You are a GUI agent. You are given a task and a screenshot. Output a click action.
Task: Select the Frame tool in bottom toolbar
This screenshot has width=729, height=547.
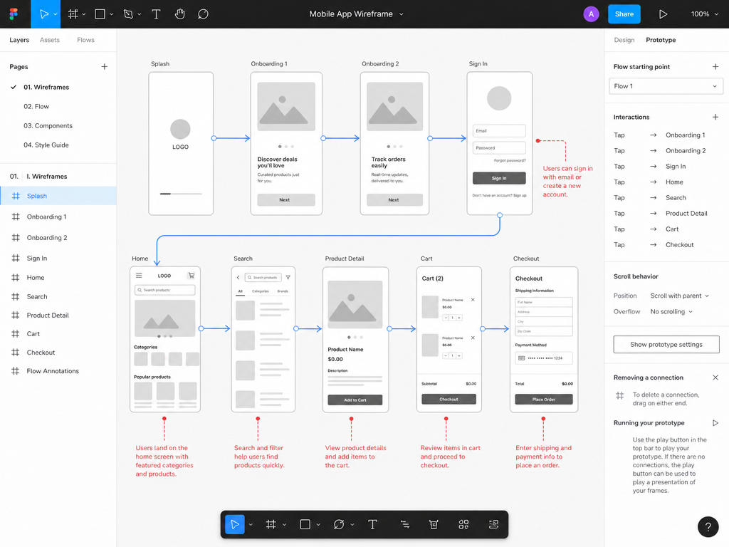(271, 525)
